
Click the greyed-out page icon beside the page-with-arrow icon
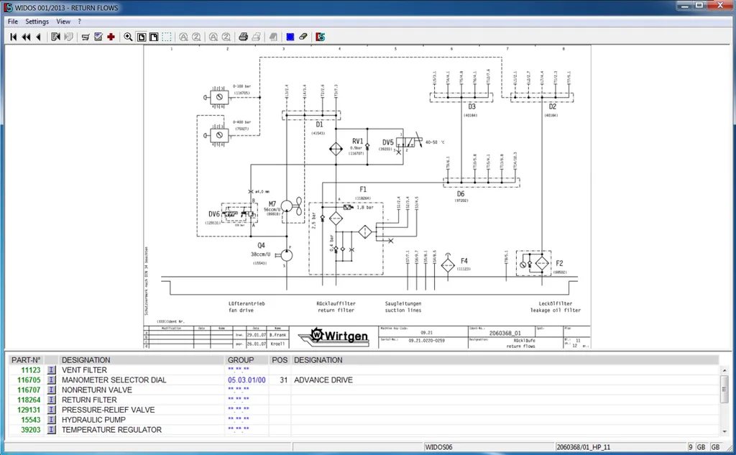[68, 37]
